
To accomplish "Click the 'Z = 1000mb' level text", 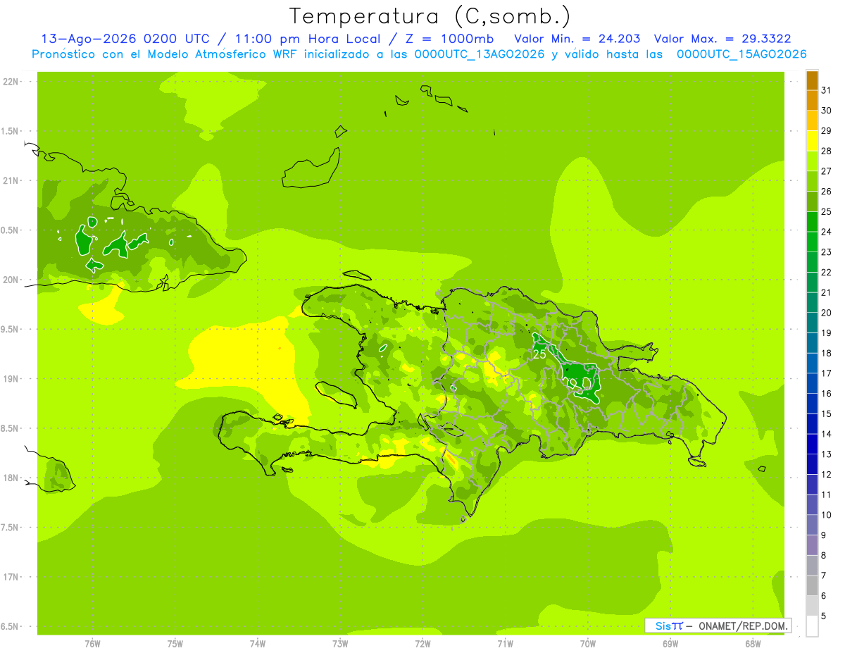I will 449,39.
